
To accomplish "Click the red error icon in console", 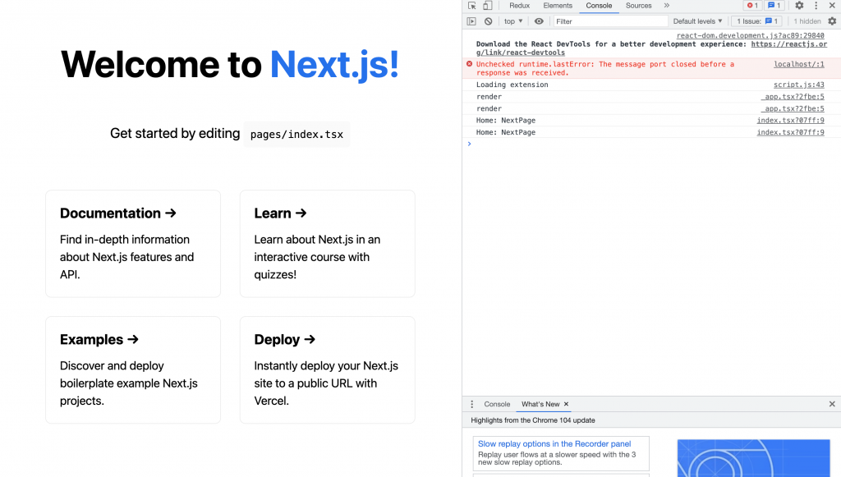I will coord(469,64).
